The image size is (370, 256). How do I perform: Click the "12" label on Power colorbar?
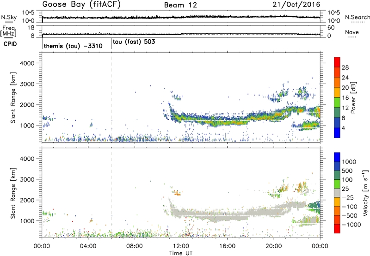(345, 108)
